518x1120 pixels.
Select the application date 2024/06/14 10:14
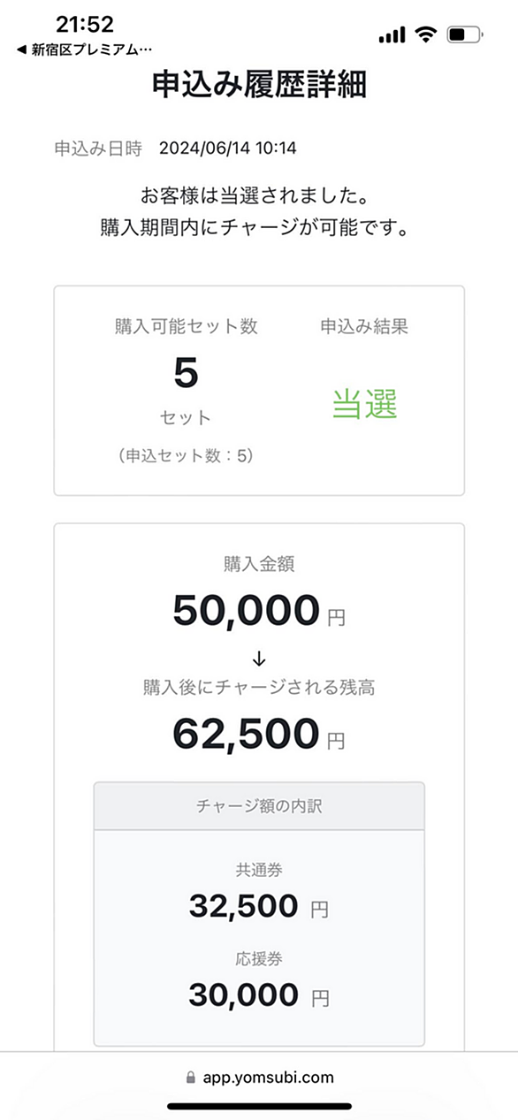coord(228,149)
